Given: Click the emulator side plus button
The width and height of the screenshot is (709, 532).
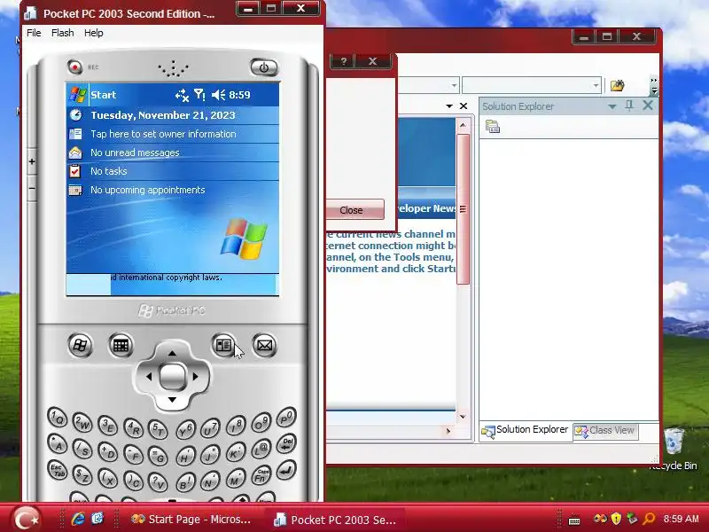Looking at the screenshot, I should [32, 161].
